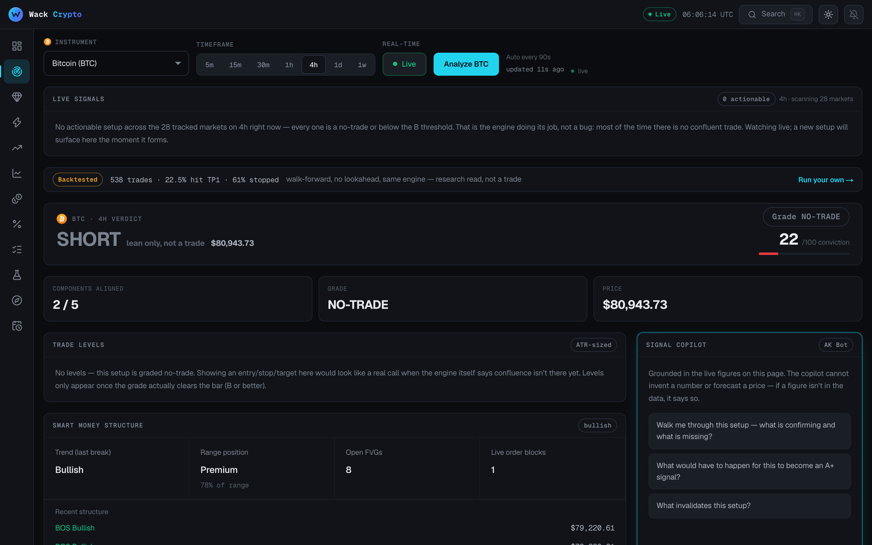Open the line chart icon in sidebar

coord(17,173)
